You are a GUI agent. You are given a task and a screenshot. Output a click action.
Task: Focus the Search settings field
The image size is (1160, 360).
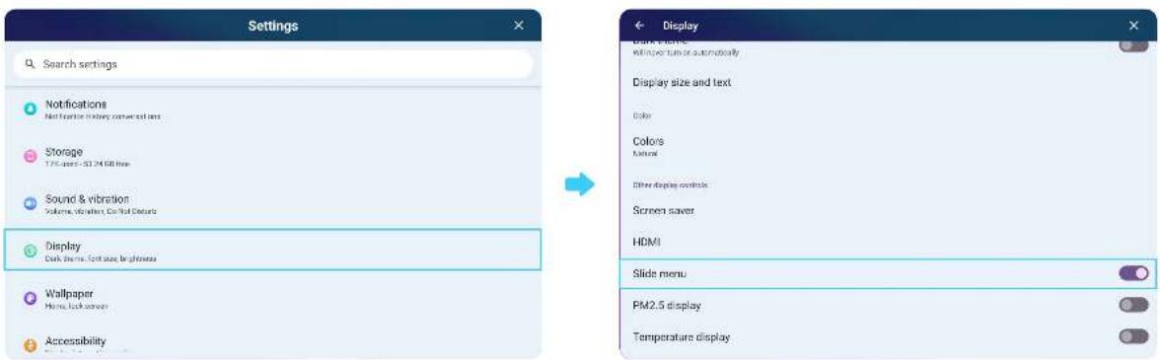[273, 64]
